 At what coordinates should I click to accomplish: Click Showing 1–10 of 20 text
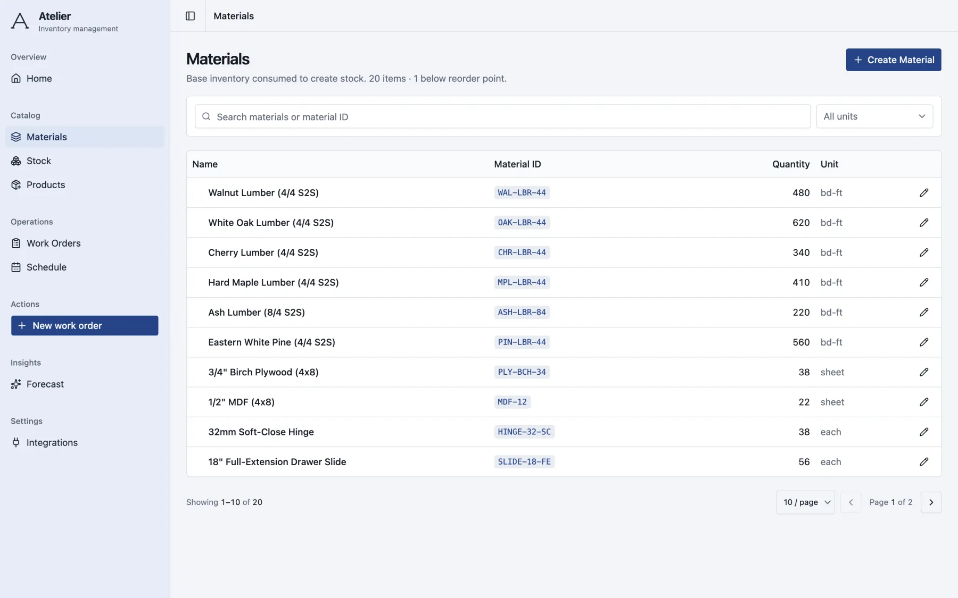[224, 502]
